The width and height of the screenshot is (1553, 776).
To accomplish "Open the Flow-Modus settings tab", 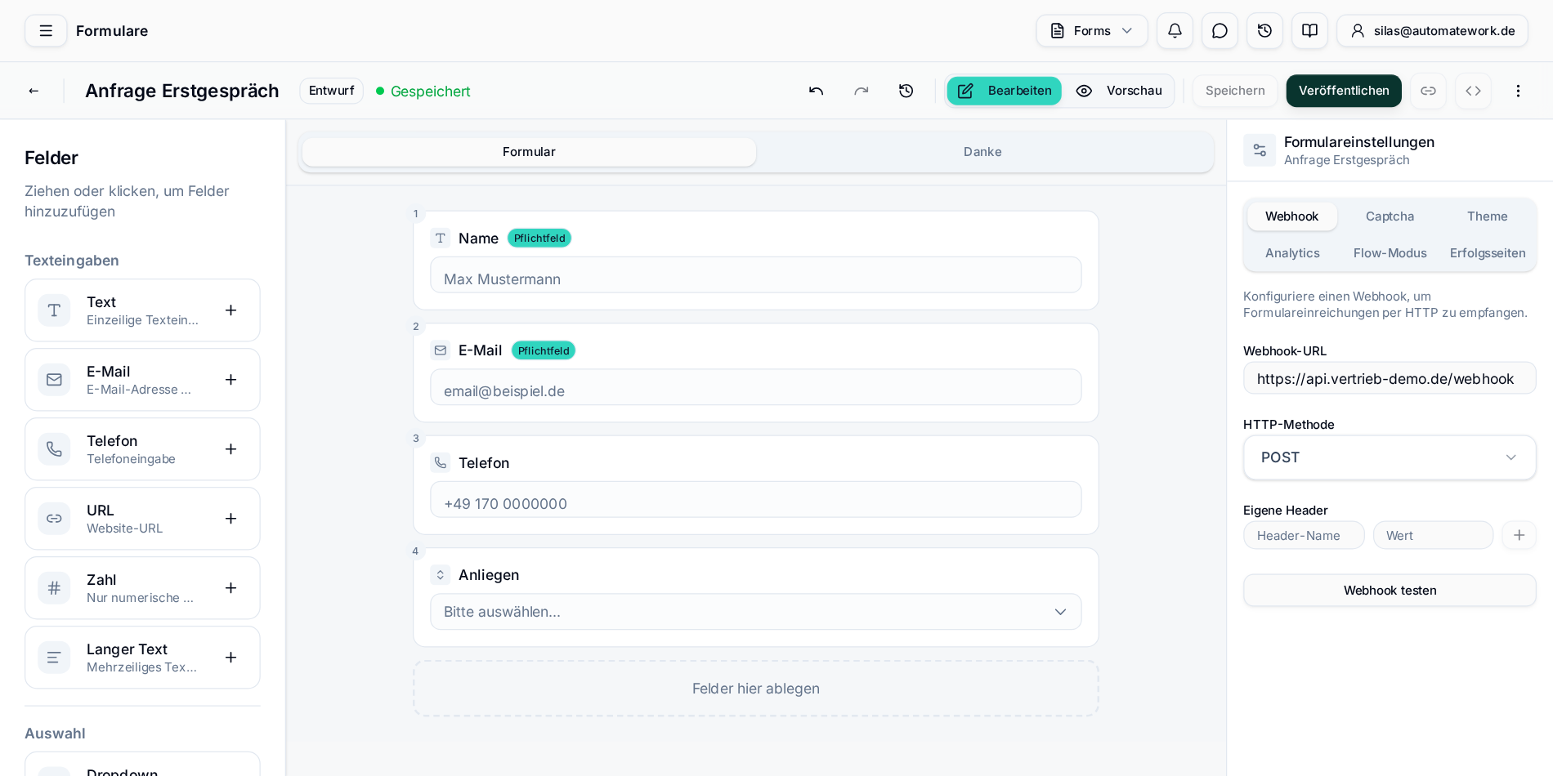I will [1390, 253].
